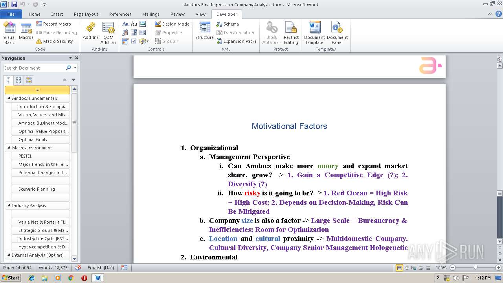Open the Visual Basic editor
The image size is (503, 283).
pyautogui.click(x=9, y=33)
